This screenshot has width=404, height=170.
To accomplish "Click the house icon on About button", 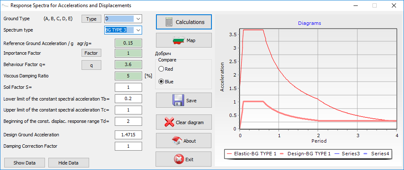I will (x=177, y=141).
